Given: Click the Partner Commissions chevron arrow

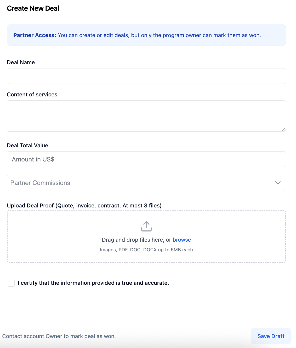Looking at the screenshot, I should click(x=278, y=183).
